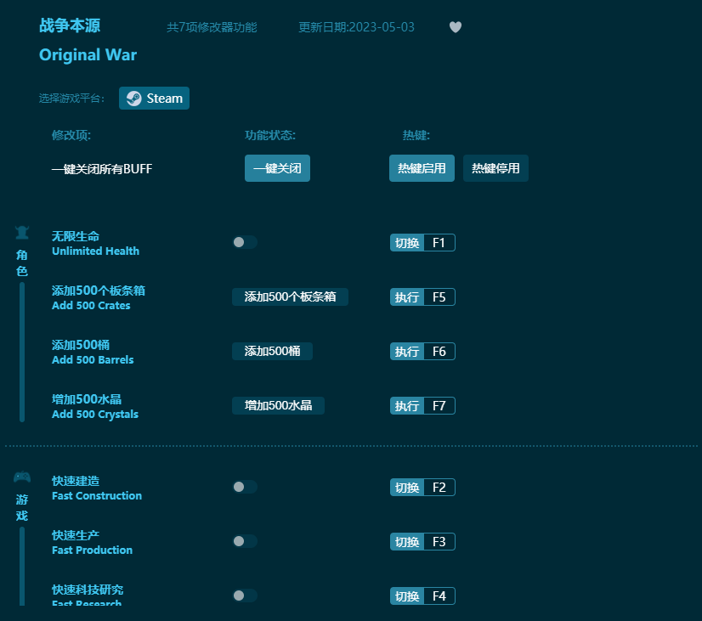Click the 切换 F4 hotkey button
The height and width of the screenshot is (621, 702).
pos(422,596)
